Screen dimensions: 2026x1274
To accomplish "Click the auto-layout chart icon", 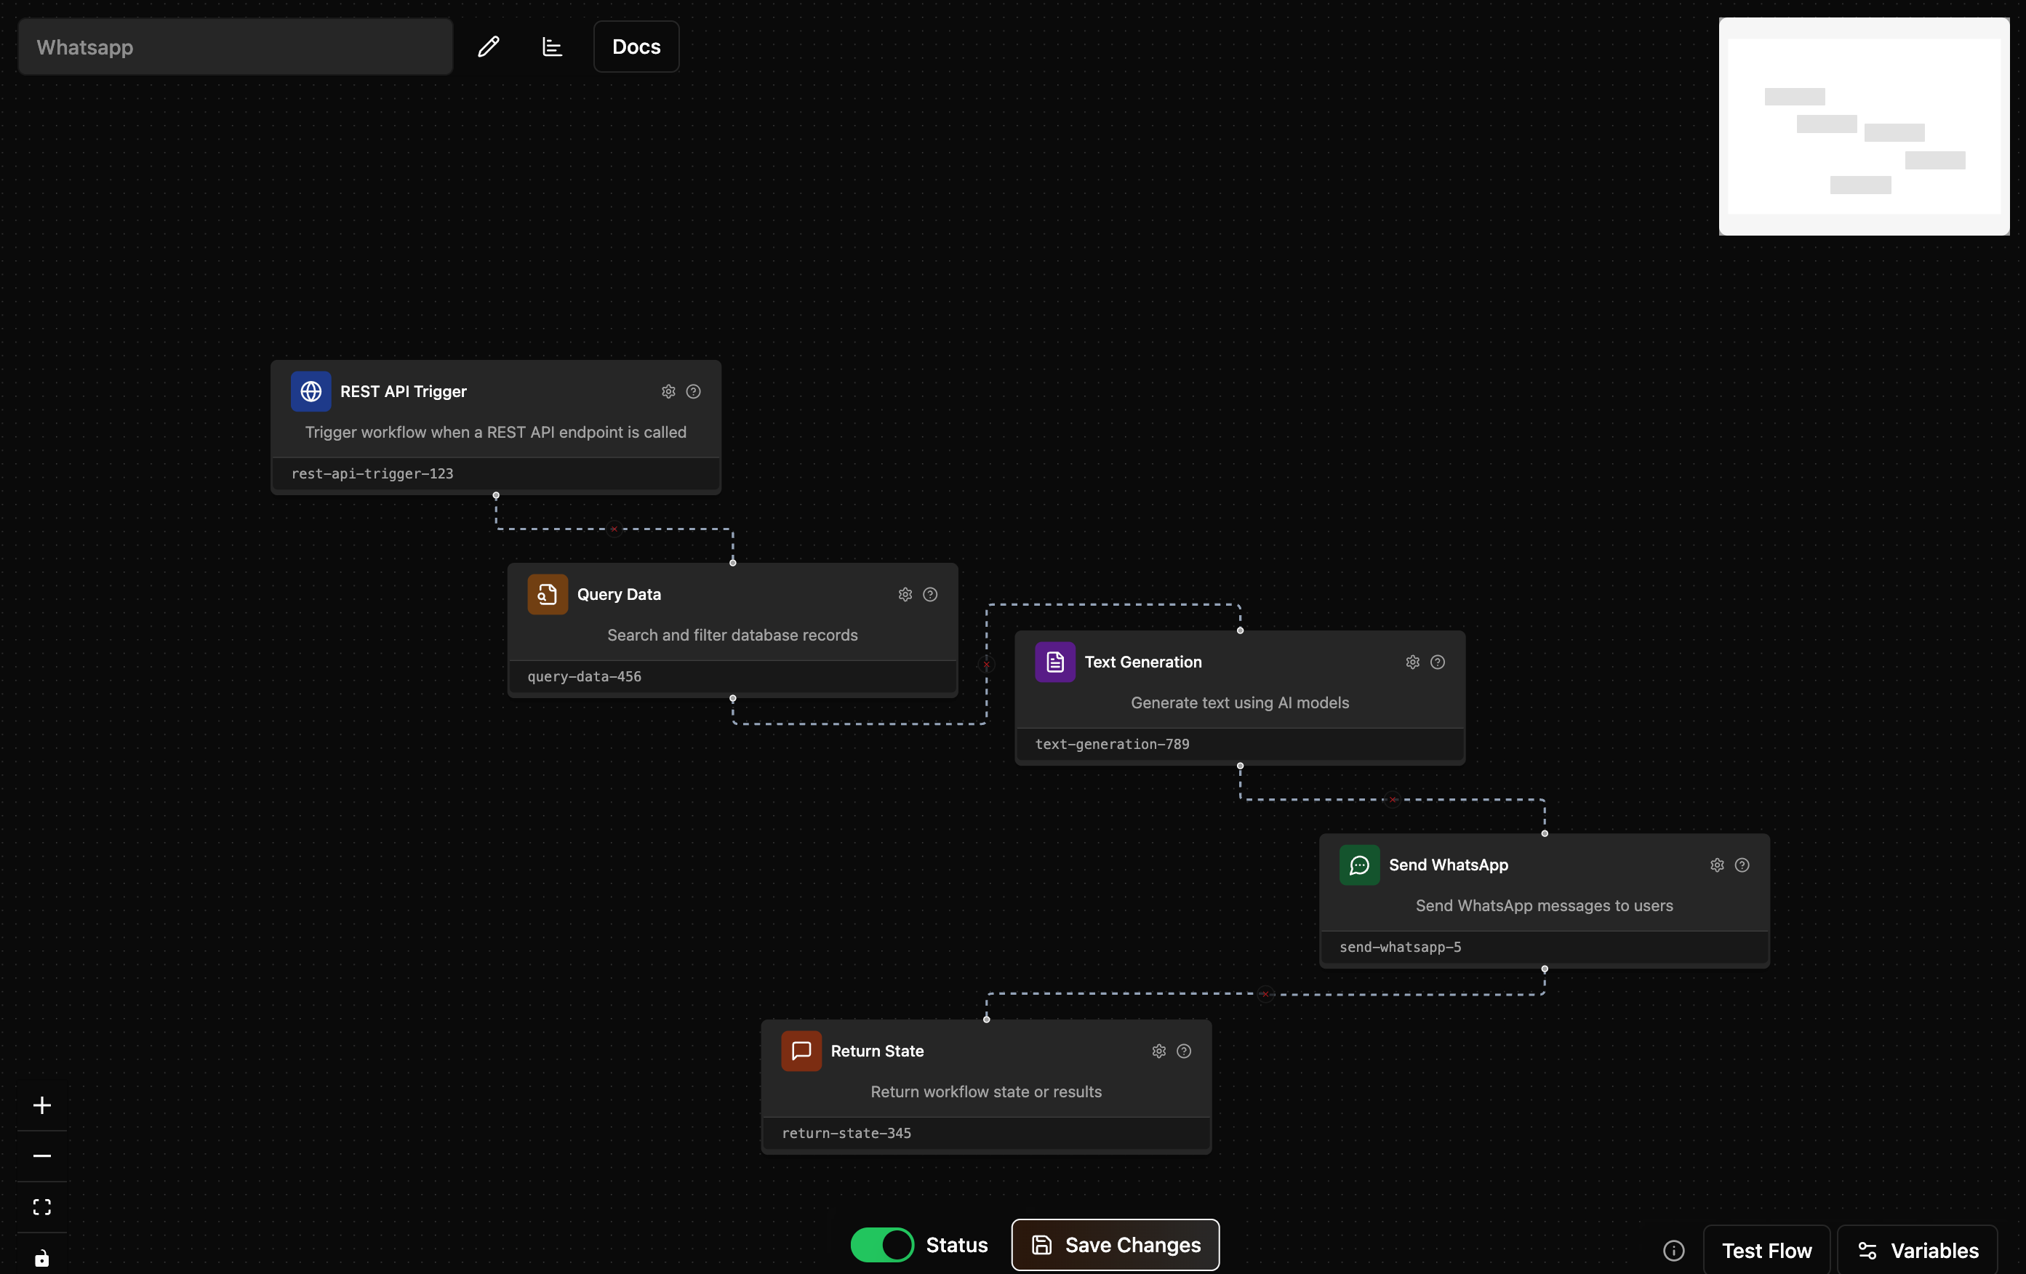I will click(552, 47).
